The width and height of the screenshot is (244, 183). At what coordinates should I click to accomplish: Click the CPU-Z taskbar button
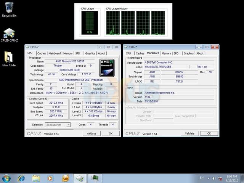point(80,178)
